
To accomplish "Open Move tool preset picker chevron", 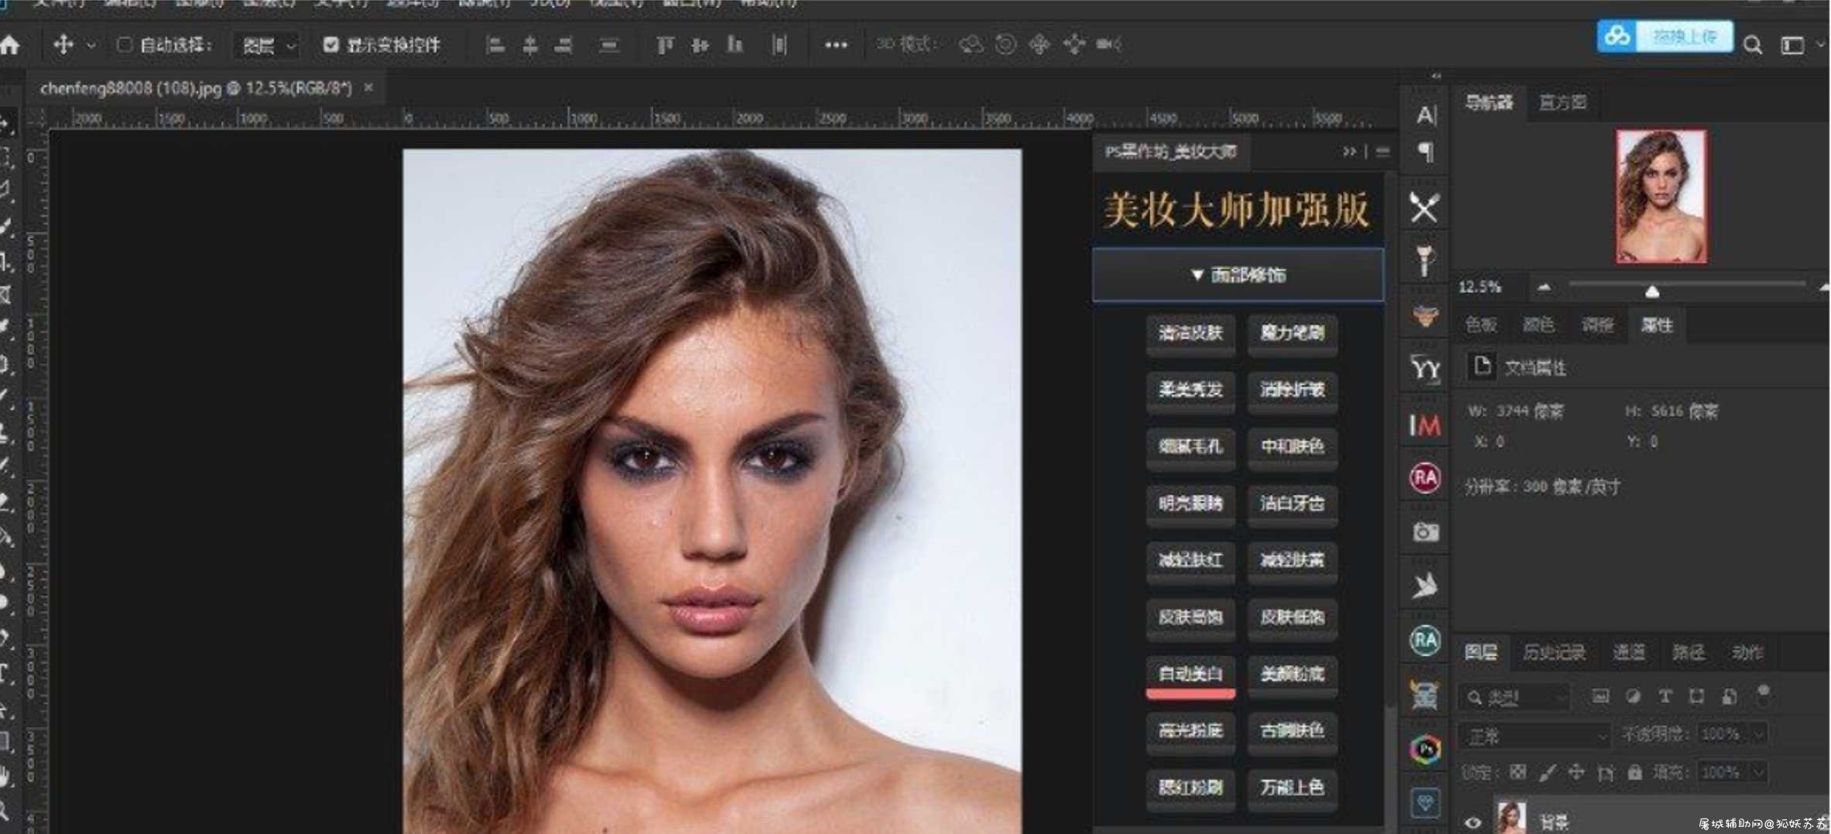I will [91, 46].
